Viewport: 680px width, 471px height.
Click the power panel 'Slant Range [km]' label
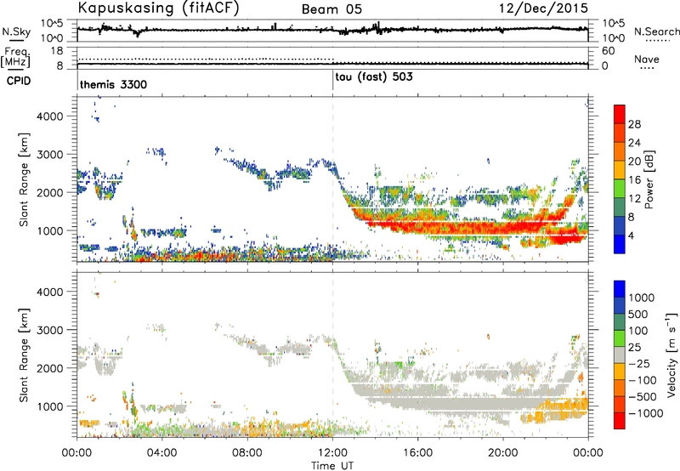[x=24, y=179]
